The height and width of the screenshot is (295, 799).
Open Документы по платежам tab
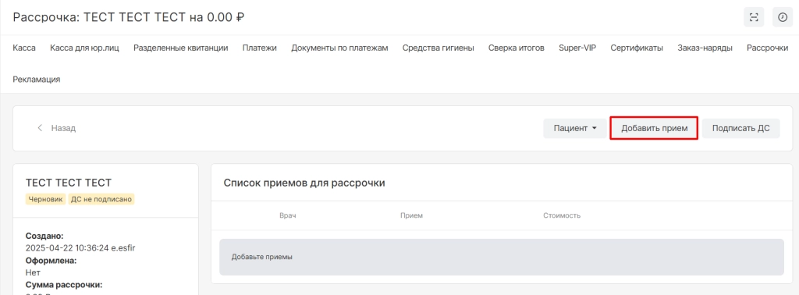pos(339,48)
